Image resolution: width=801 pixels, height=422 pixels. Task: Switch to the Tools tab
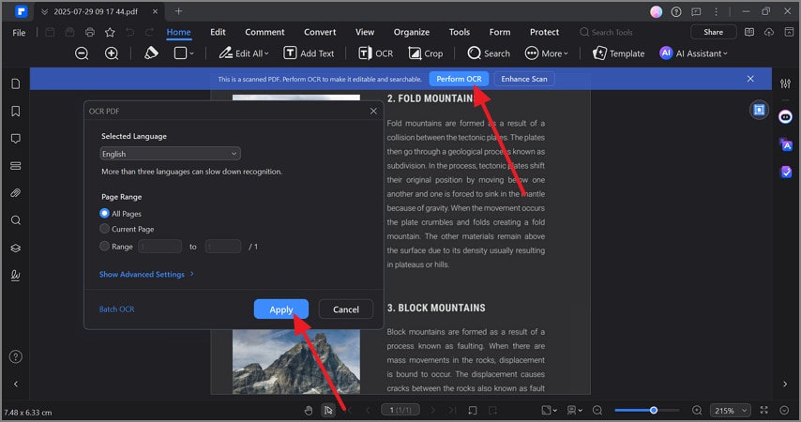460,32
